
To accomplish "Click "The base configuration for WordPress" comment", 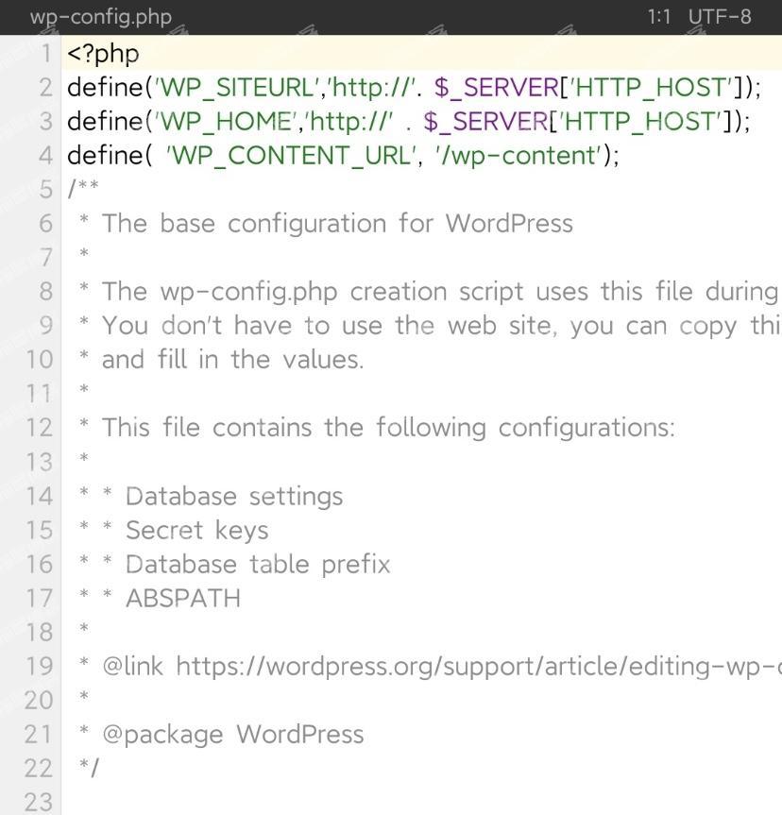I will click(337, 224).
